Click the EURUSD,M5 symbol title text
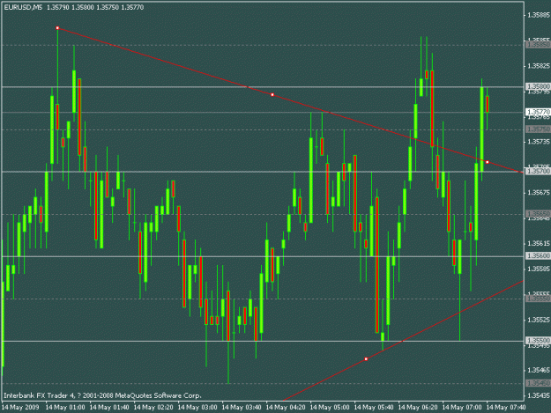 (x=23, y=7)
